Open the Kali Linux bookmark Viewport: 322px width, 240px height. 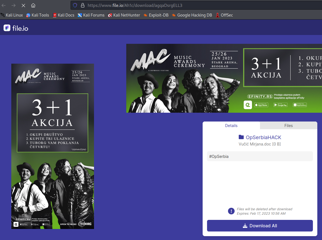(x=12, y=15)
